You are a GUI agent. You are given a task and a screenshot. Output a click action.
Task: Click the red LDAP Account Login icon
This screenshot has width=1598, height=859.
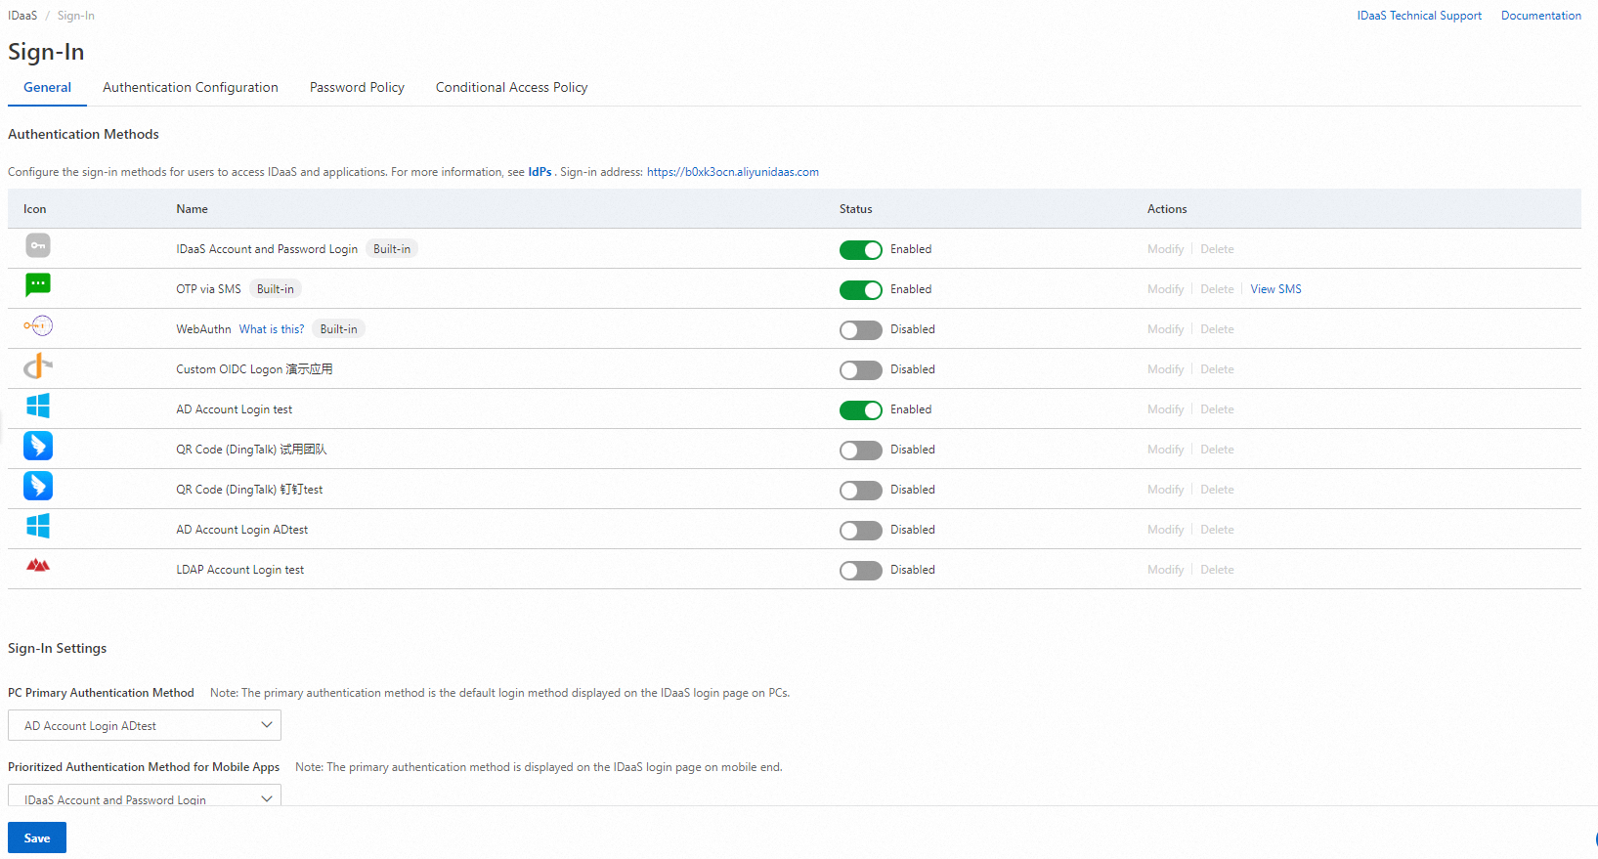coord(38,565)
